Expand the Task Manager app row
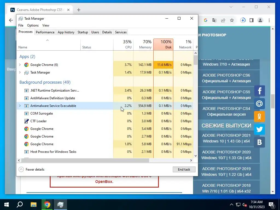Screen dimensions: 280x210 coord(20,72)
